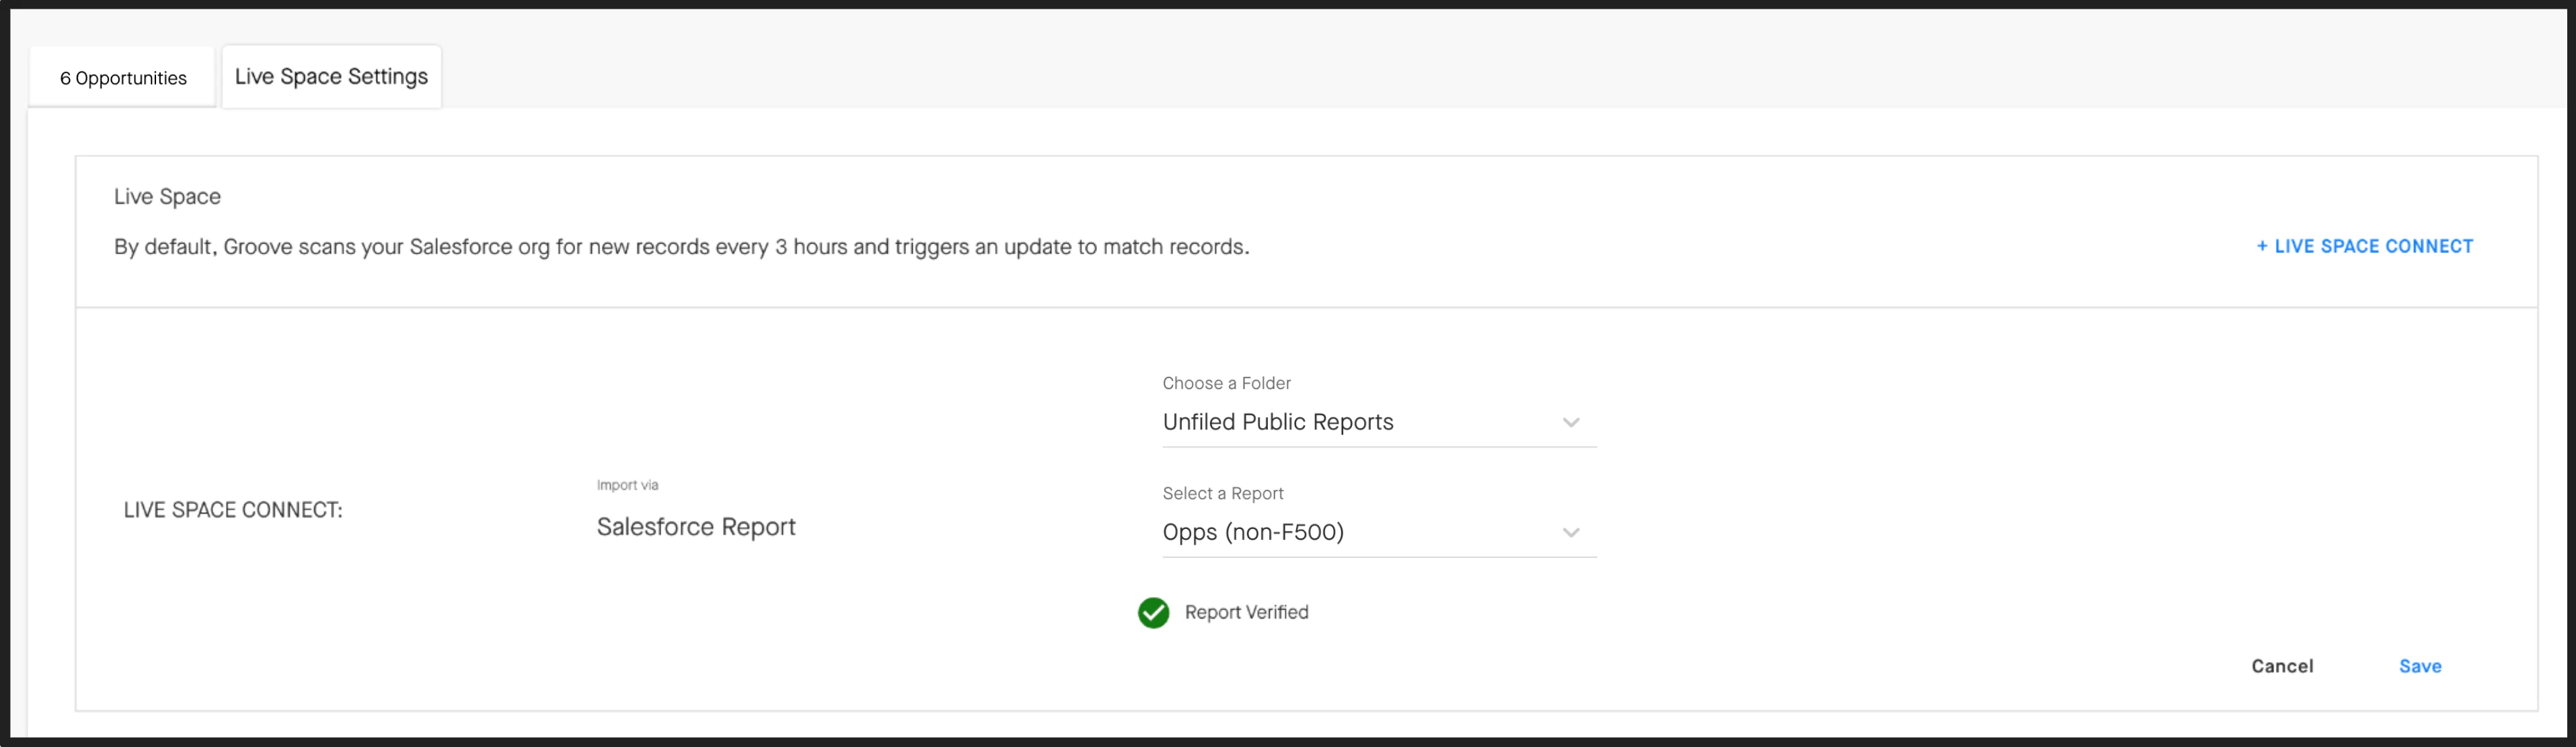Open the Live Space Settings tab
Screen dimensions: 2576x747
click(331, 77)
